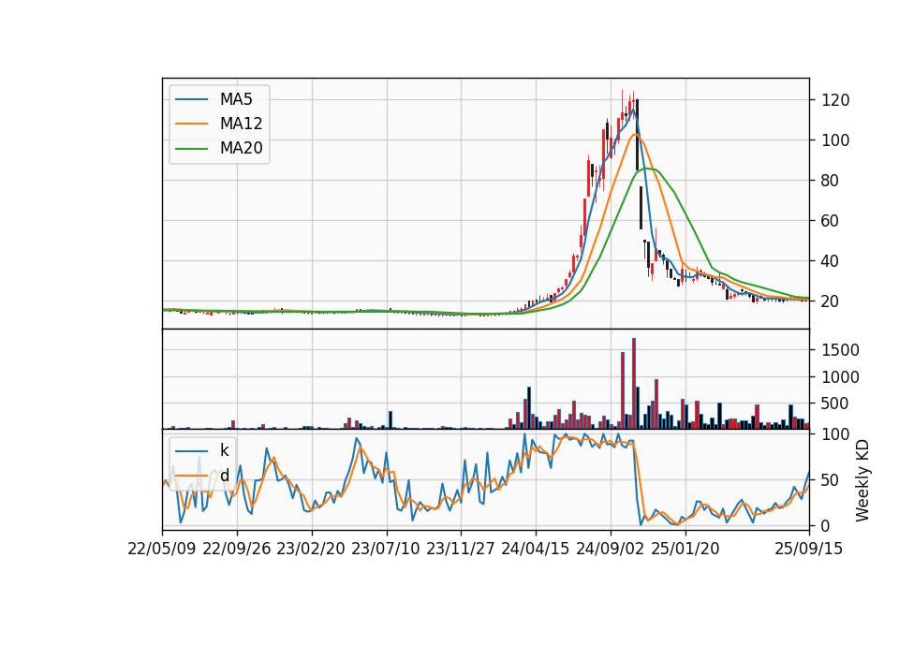Click the tallest volume bar above 1500
This screenshot has width=899, height=646.
click(634, 384)
